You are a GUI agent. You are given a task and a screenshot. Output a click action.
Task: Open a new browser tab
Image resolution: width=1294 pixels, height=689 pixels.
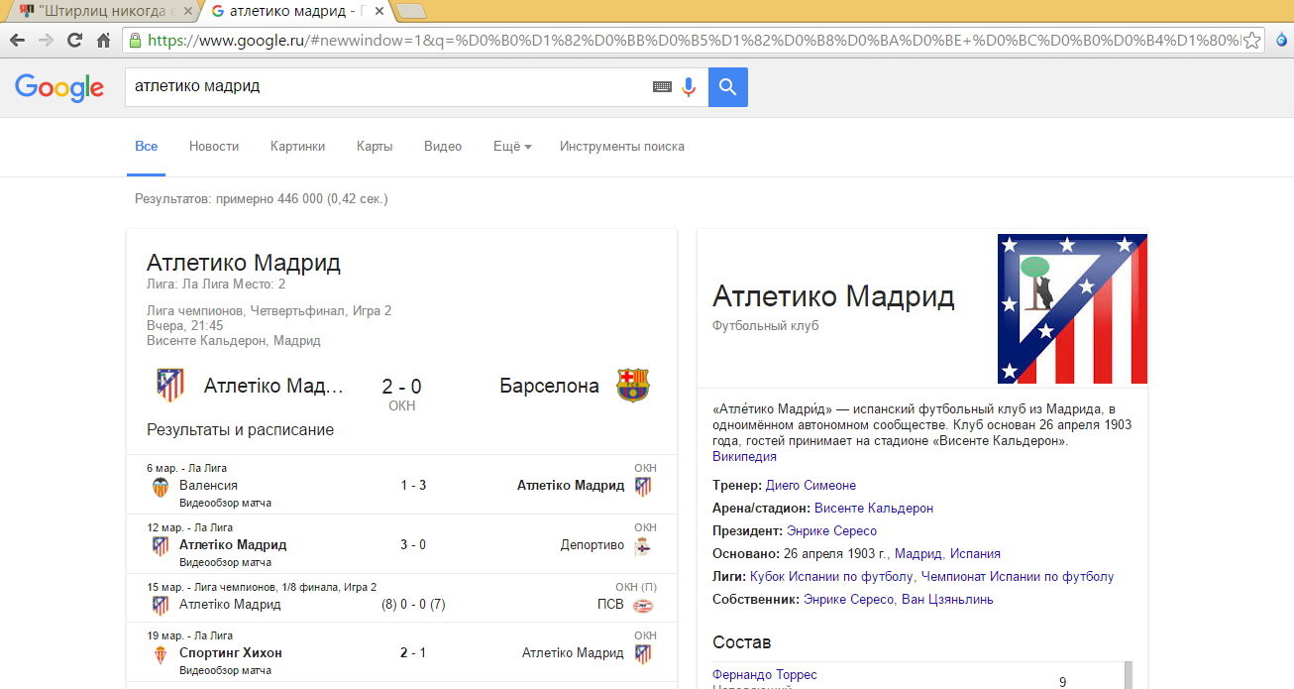click(x=410, y=12)
